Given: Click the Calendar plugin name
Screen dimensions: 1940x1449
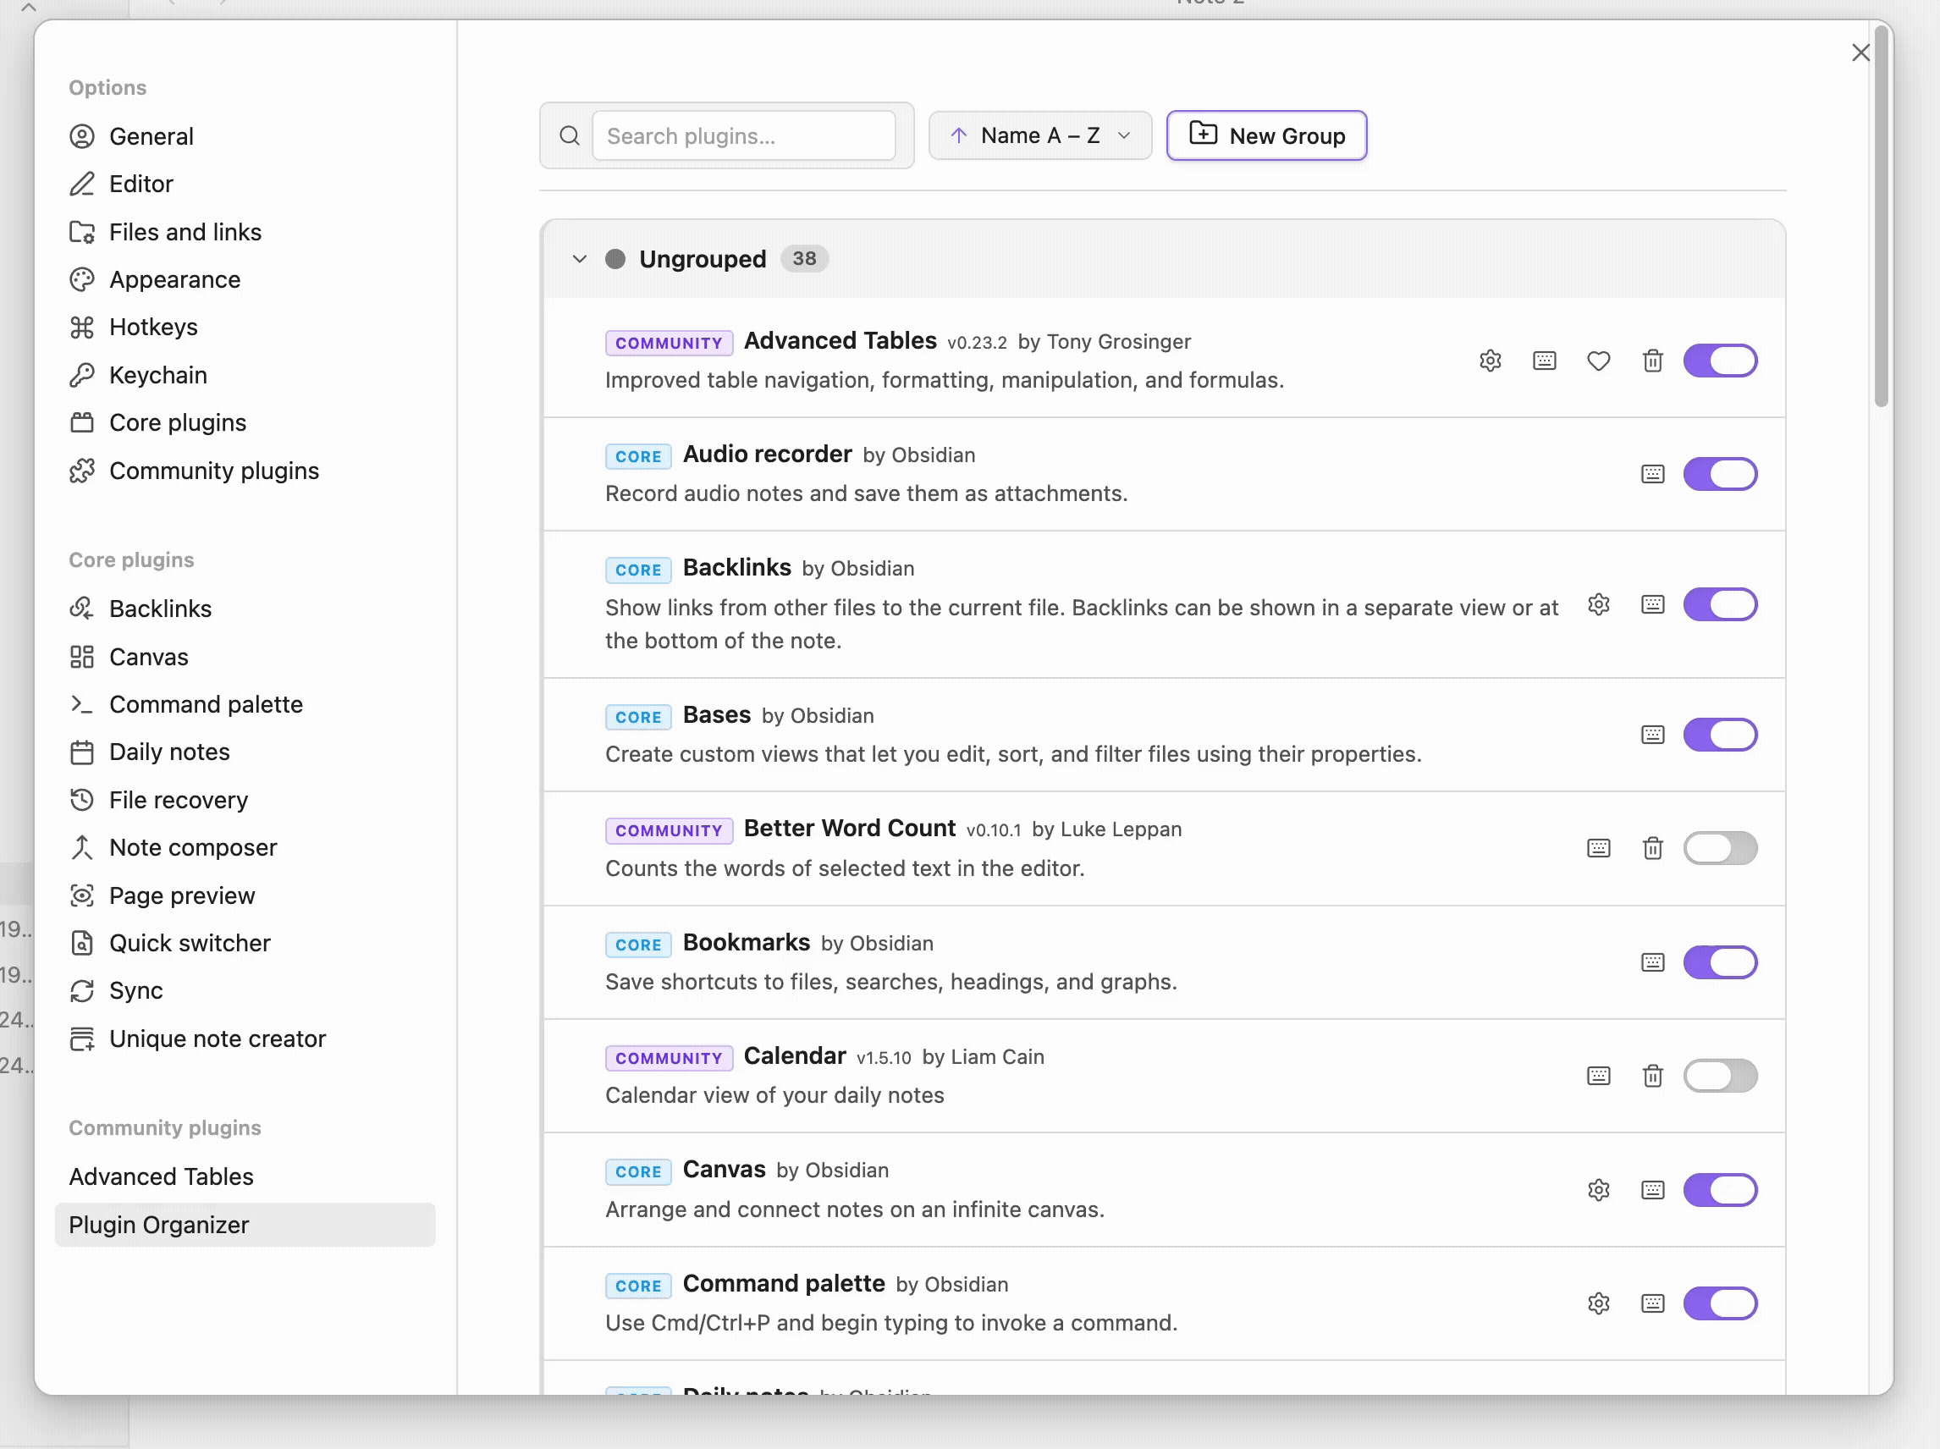Looking at the screenshot, I should point(795,1056).
